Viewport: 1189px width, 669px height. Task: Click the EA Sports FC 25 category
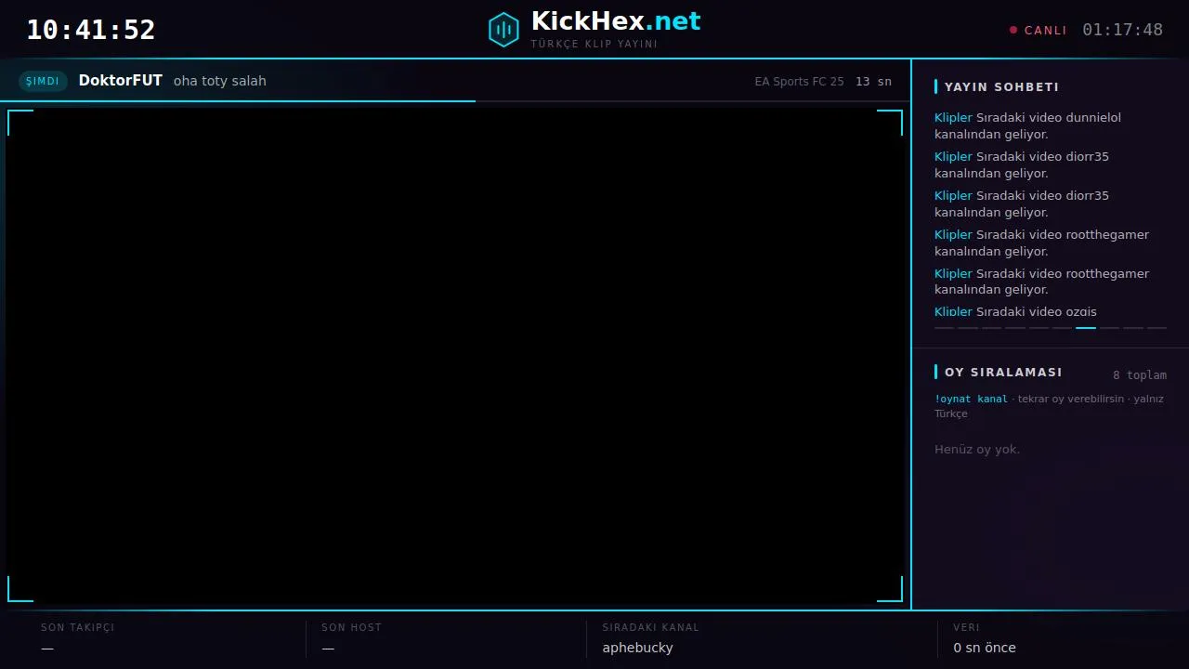tap(800, 82)
